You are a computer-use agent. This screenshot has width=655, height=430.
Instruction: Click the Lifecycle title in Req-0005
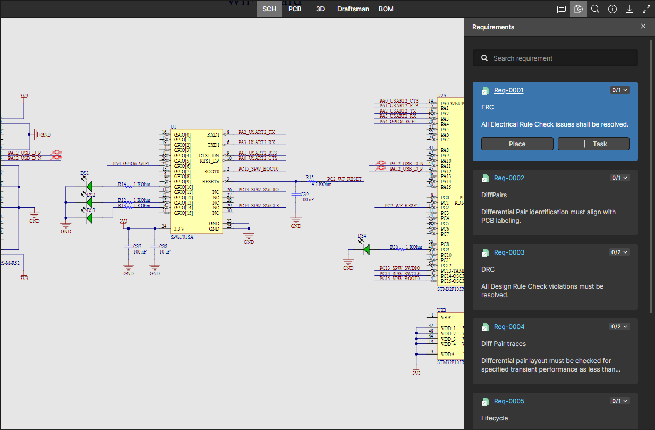coord(495,418)
